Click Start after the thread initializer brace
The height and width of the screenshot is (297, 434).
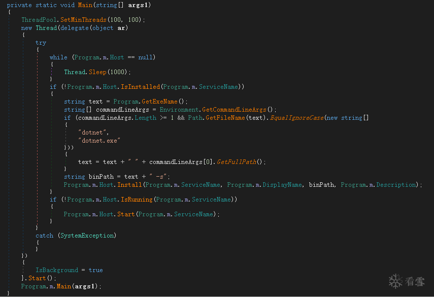(37, 278)
